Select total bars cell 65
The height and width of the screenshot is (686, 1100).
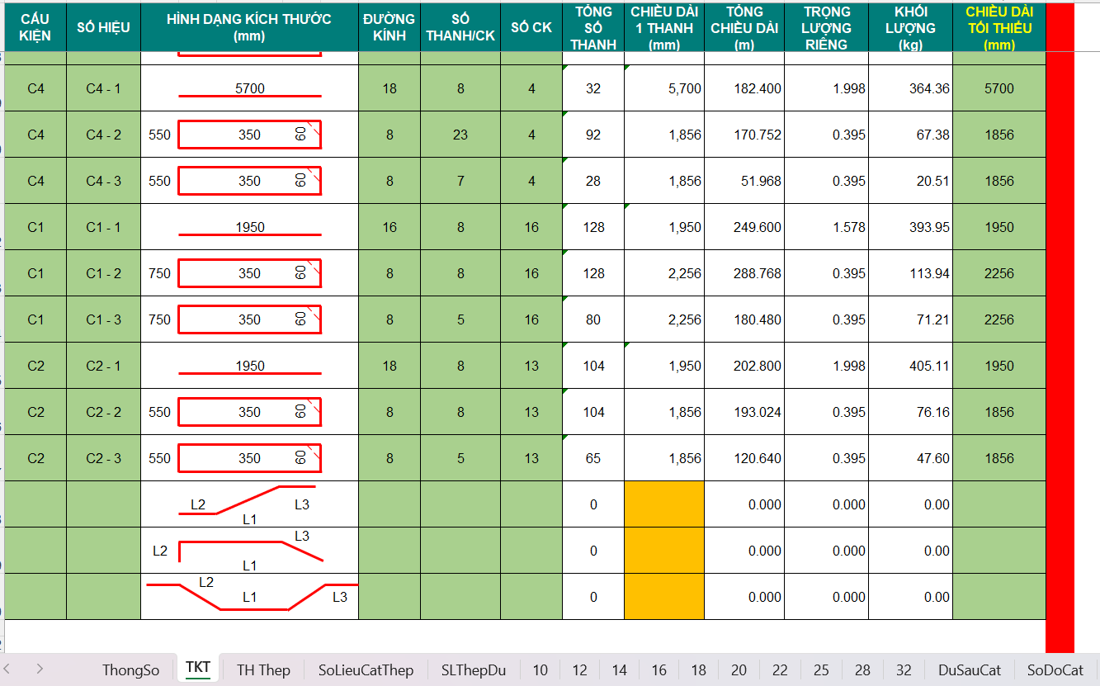pyautogui.click(x=593, y=458)
